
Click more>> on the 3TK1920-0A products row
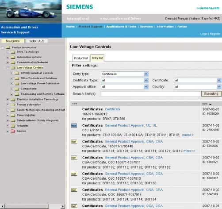point(188,135)
